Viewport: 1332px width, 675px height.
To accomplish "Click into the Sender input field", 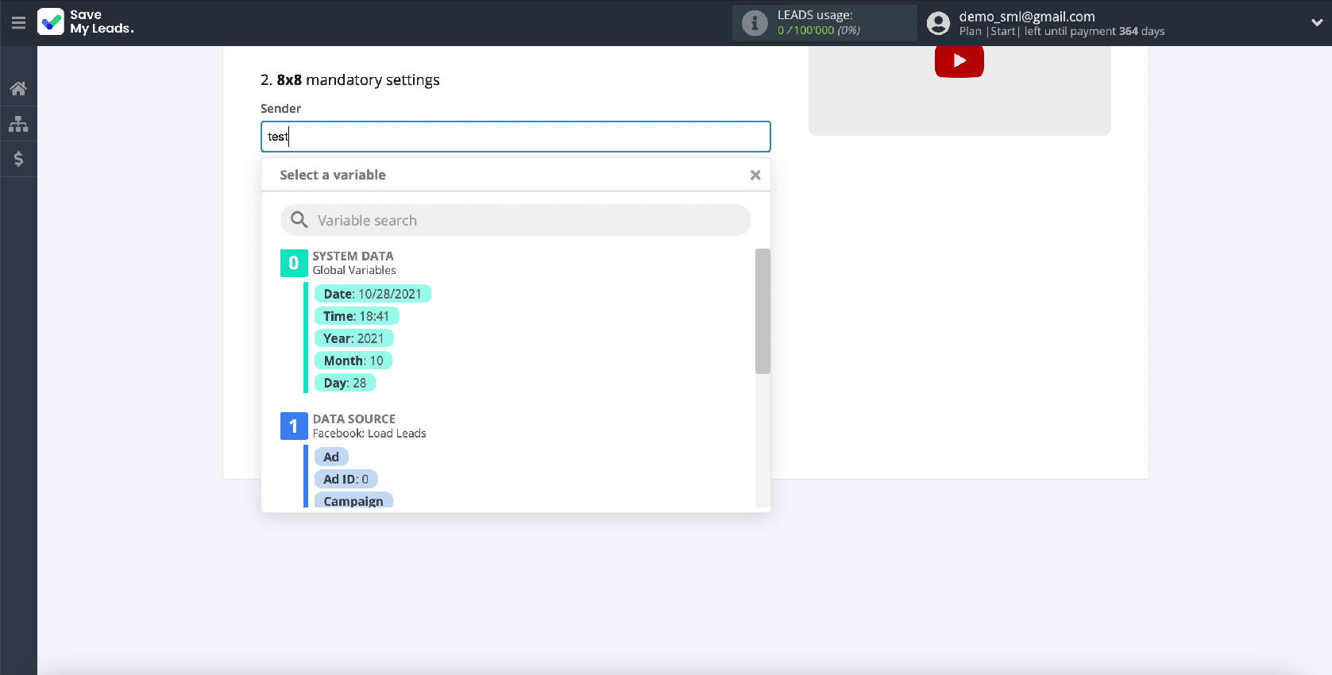I will (515, 137).
